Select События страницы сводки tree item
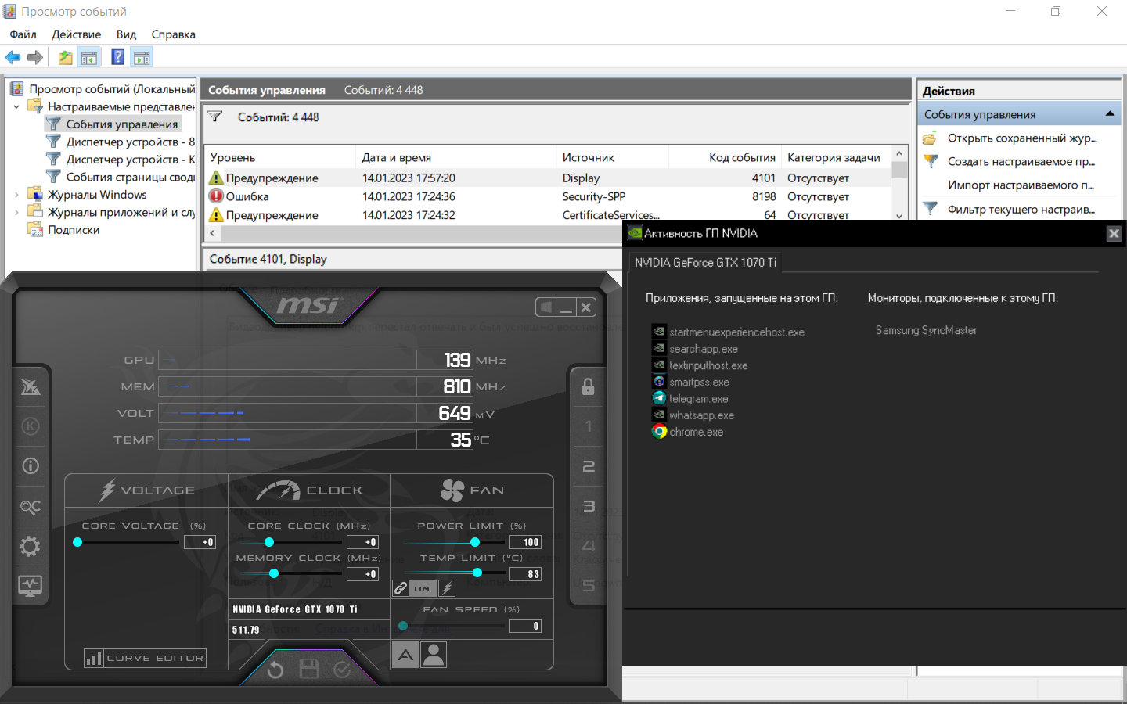Screen dimensions: 1127x704 pos(131,177)
